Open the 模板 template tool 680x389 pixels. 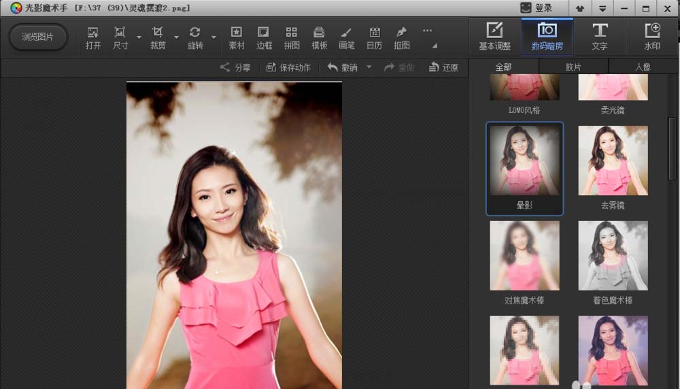pos(319,37)
